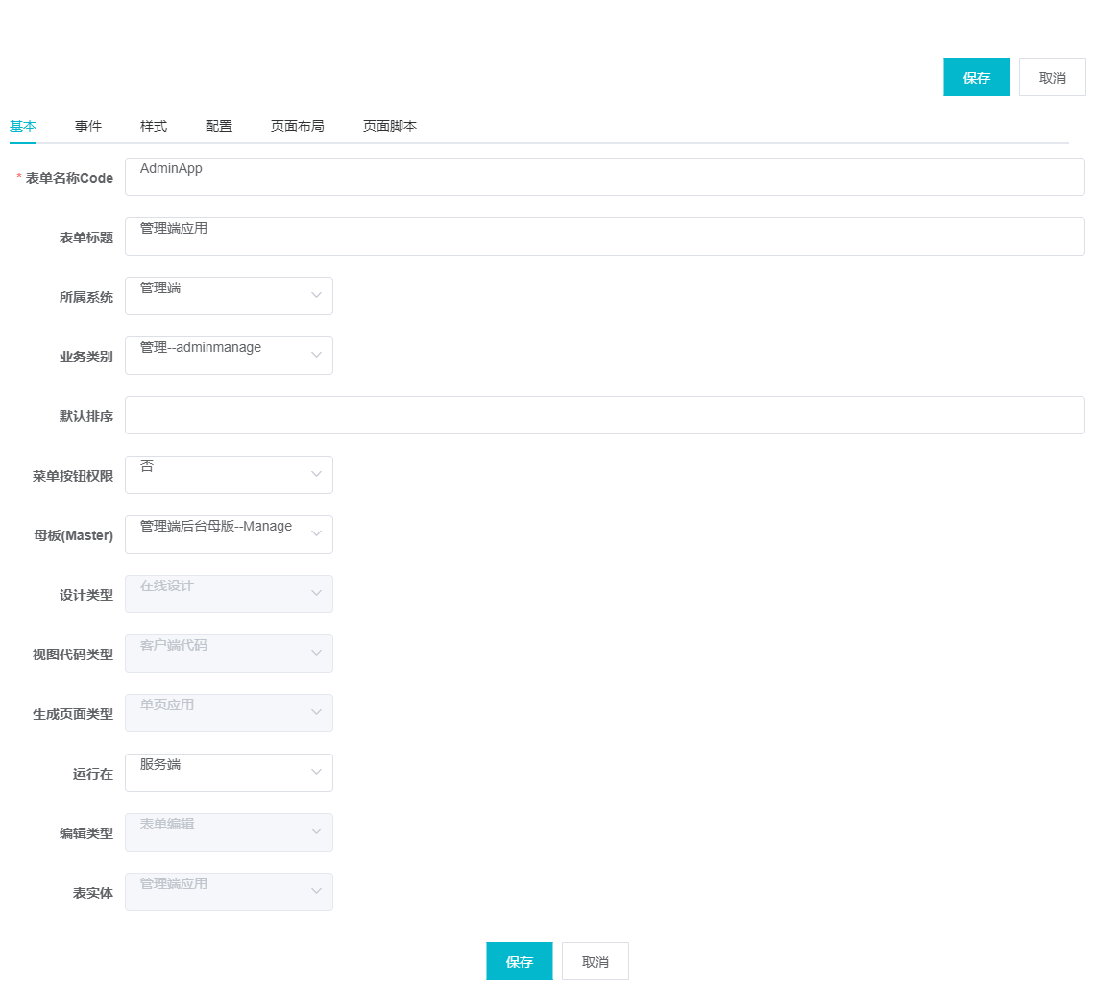This screenshot has height=990, width=1095.
Task: Click the 视图代码类型 field label
Action: click(x=73, y=655)
